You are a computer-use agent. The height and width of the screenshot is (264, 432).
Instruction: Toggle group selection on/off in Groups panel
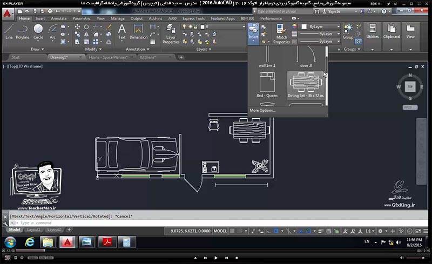tap(358, 42)
